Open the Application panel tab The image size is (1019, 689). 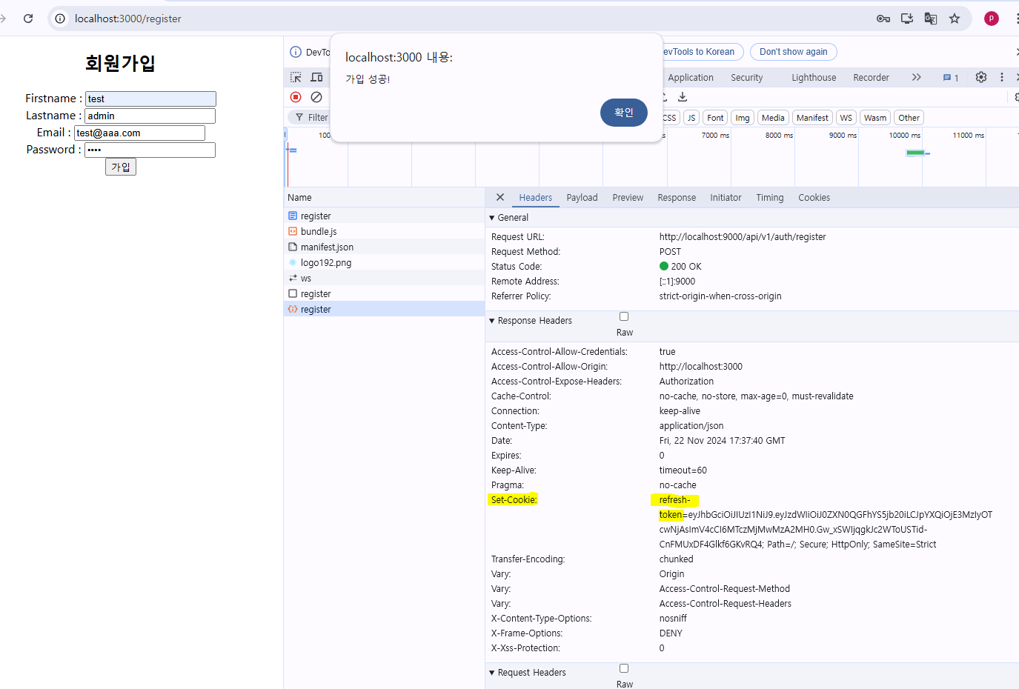[690, 78]
